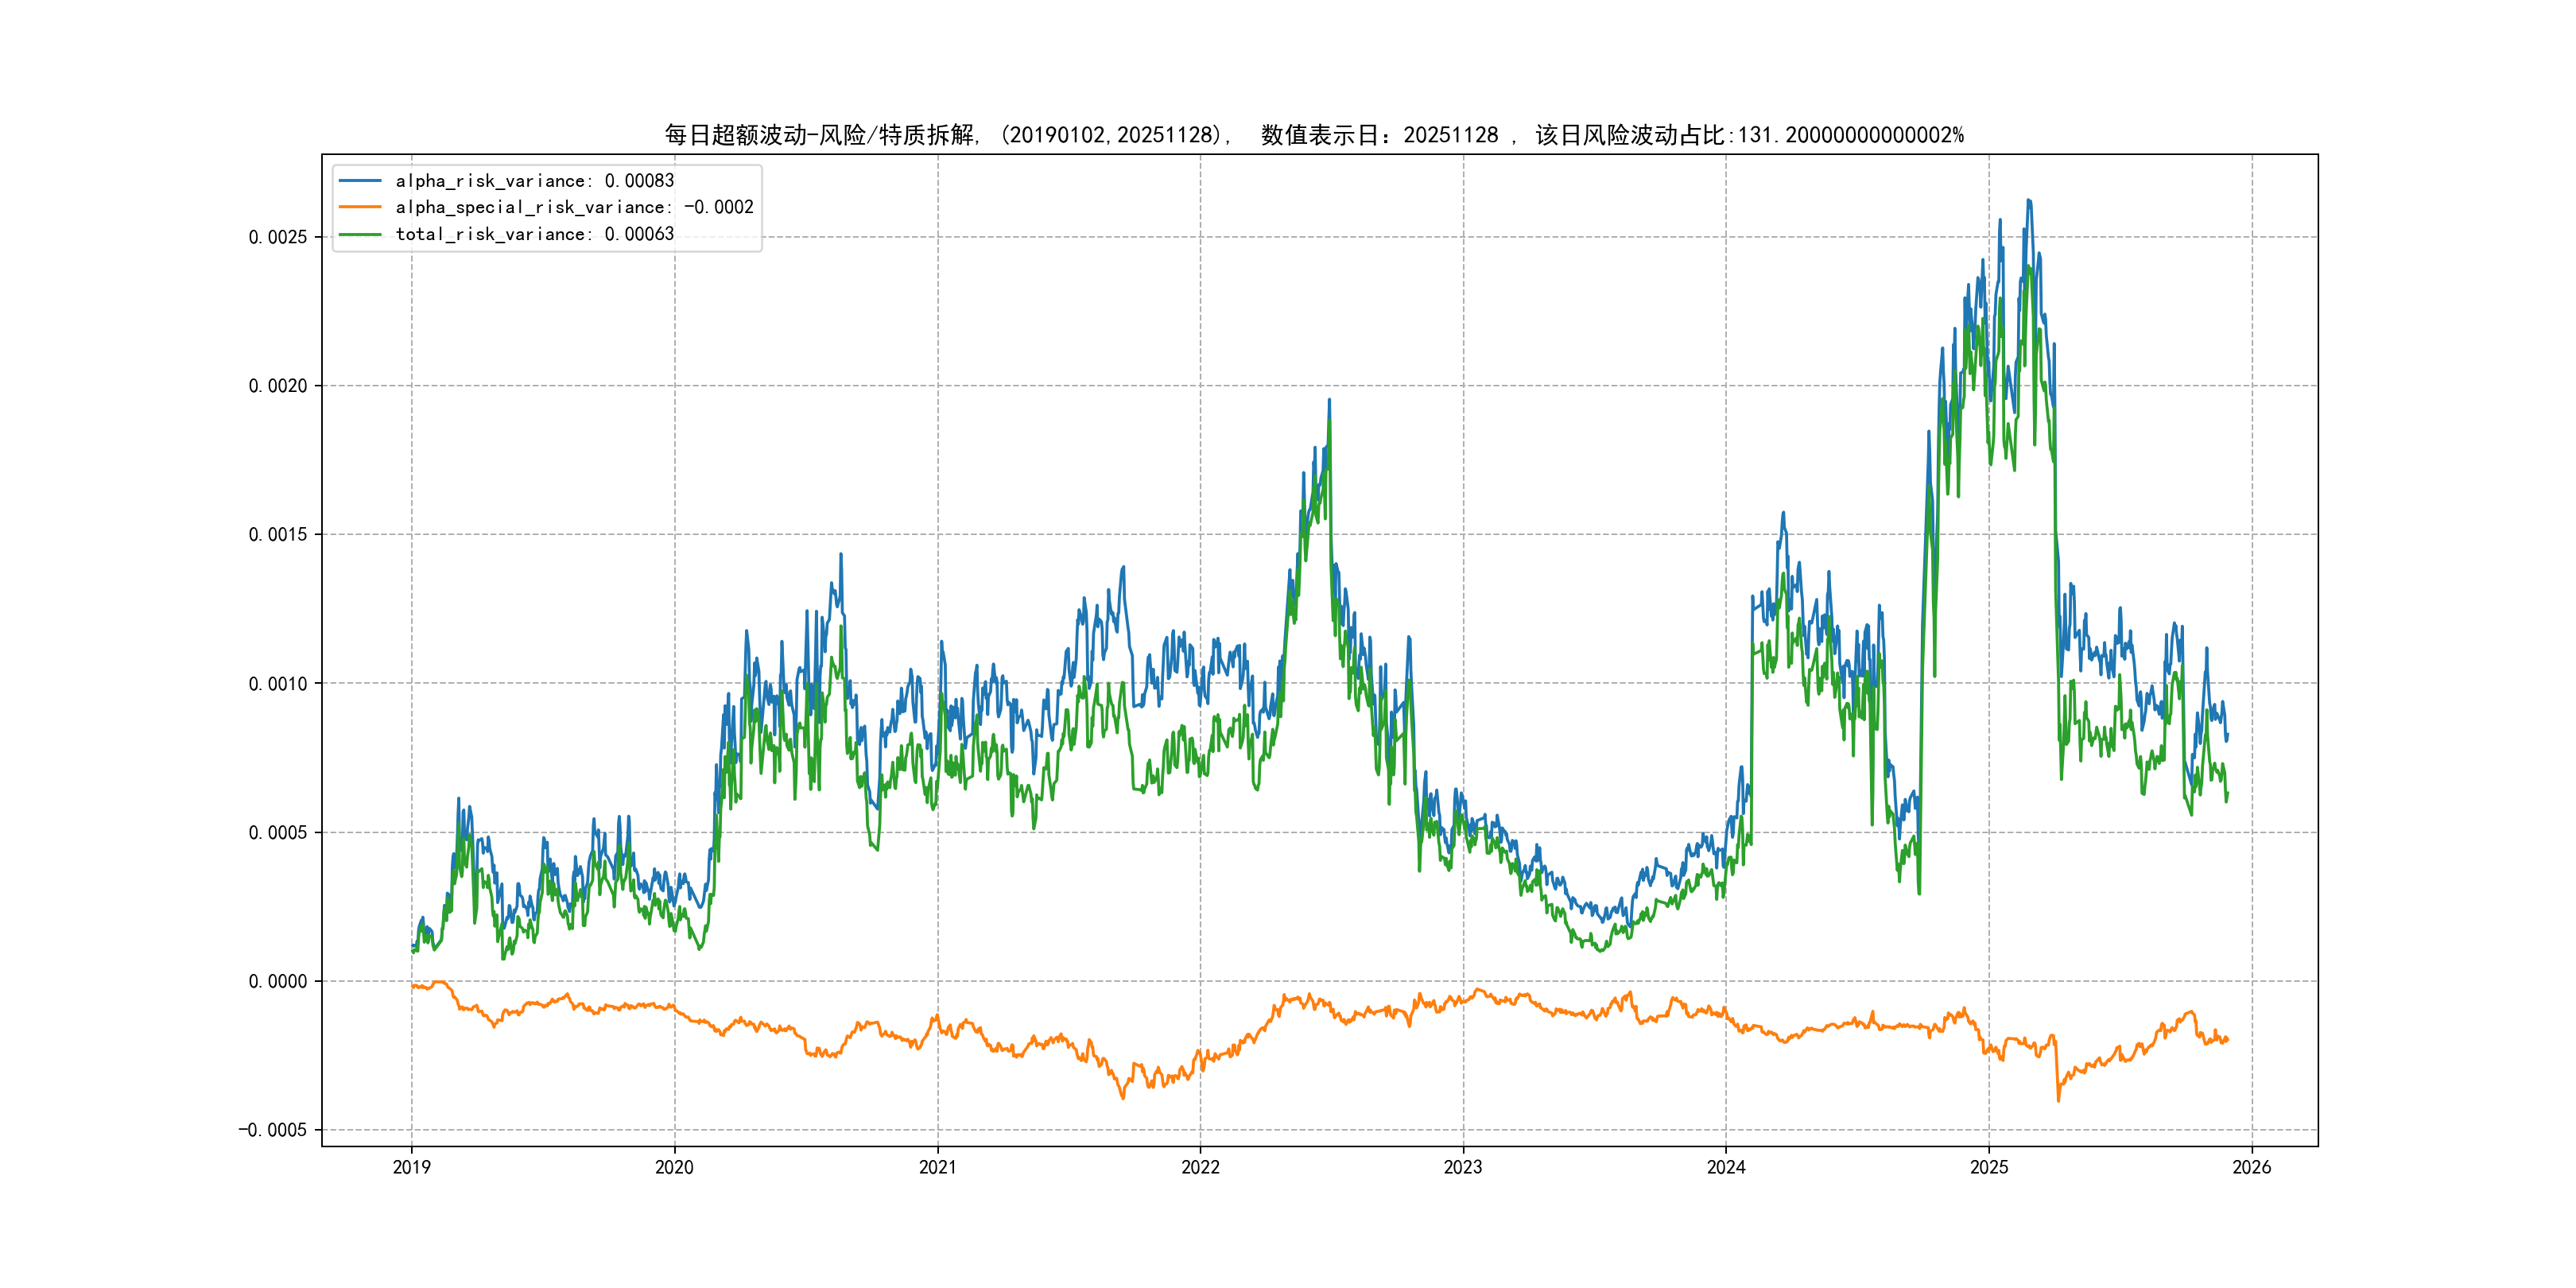The height and width of the screenshot is (1288, 2576).
Task: Select the total_risk_variance: 0.00063 legend label
Action: click(535, 234)
